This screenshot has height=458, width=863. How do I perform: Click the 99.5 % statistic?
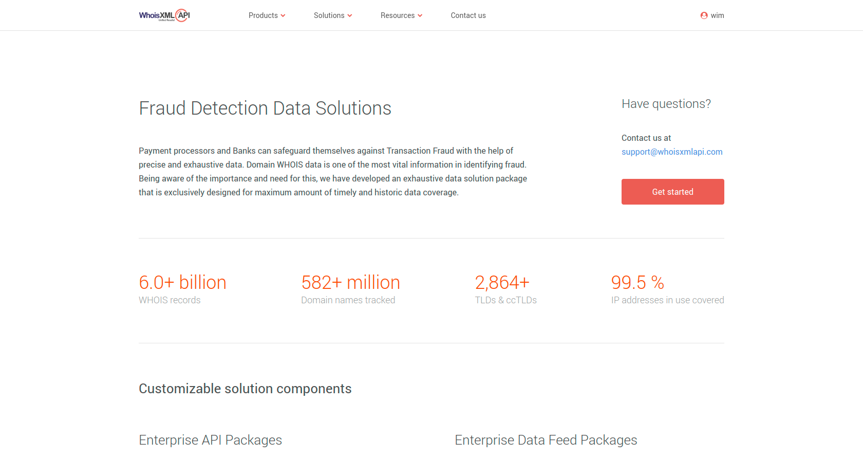click(x=638, y=282)
